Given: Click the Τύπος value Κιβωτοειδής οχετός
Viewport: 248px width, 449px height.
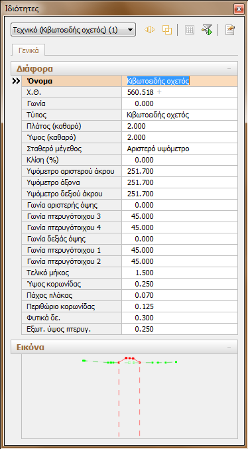Looking at the screenshot, I should coord(180,115).
